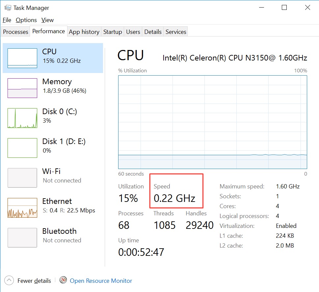319x292 pixels.
Task: Go to the Startup tab
Action: pos(113,32)
